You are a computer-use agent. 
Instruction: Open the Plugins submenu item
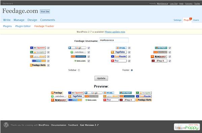7,26
